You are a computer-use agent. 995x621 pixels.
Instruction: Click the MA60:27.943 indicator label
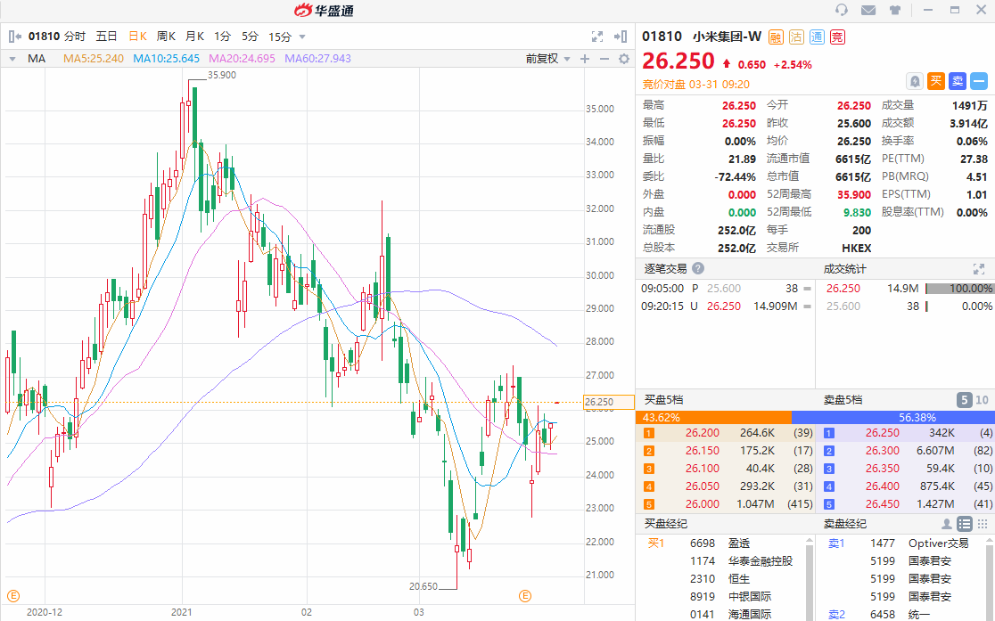point(318,58)
